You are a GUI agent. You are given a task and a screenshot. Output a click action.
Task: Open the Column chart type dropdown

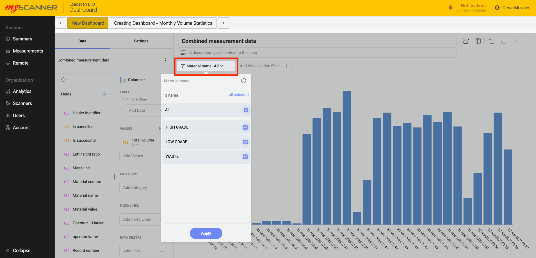point(133,80)
